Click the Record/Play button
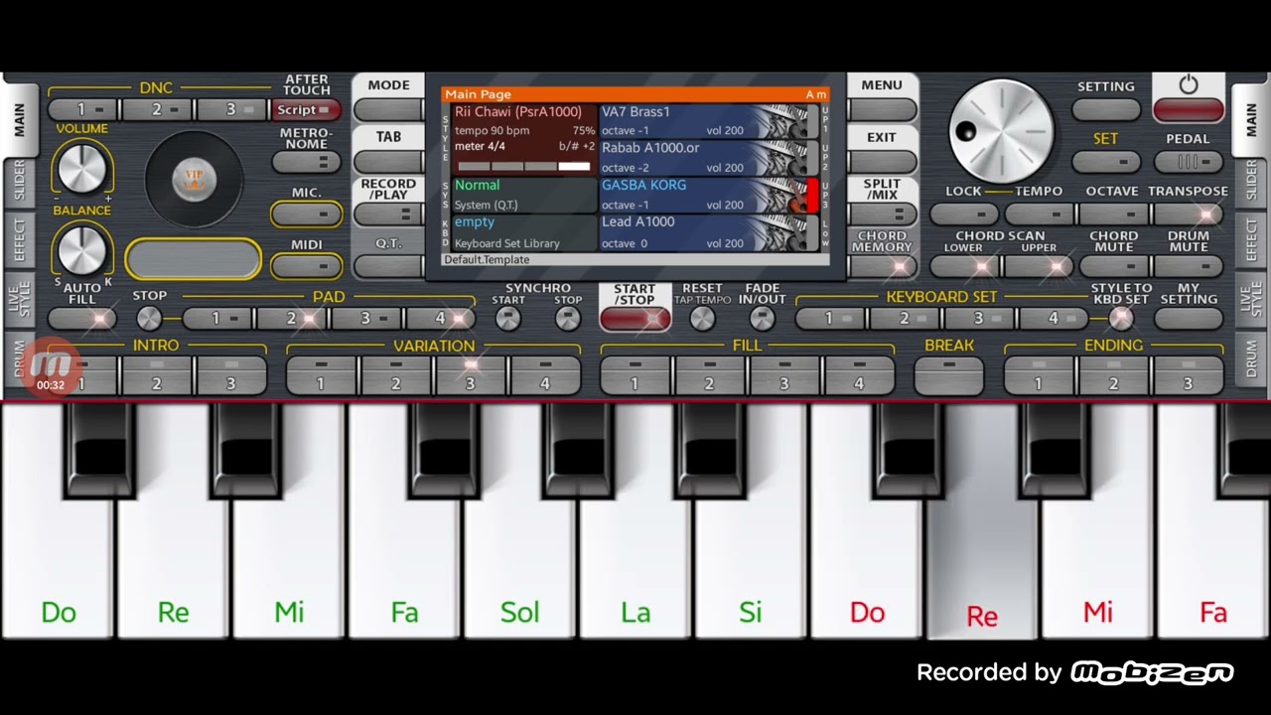This screenshot has height=715, width=1271. (388, 214)
